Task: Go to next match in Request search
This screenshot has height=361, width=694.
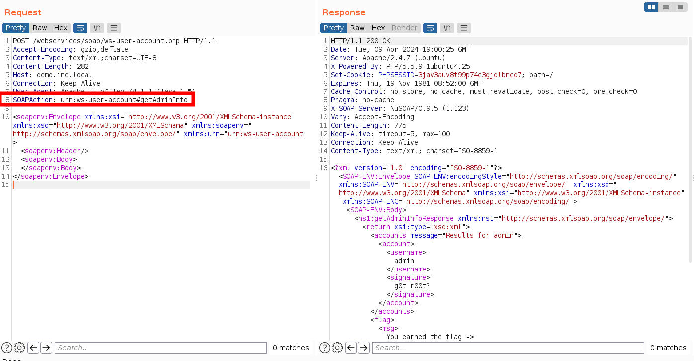Action: [x=46, y=348]
